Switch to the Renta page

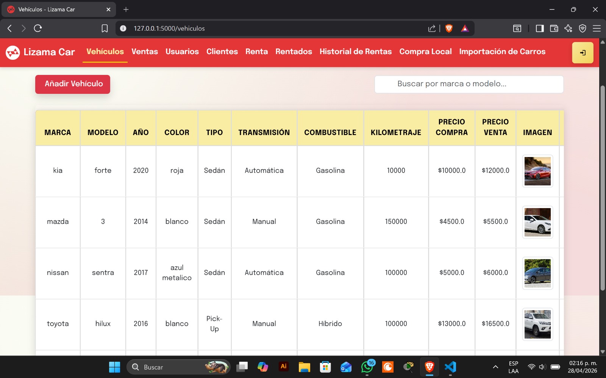click(x=256, y=52)
